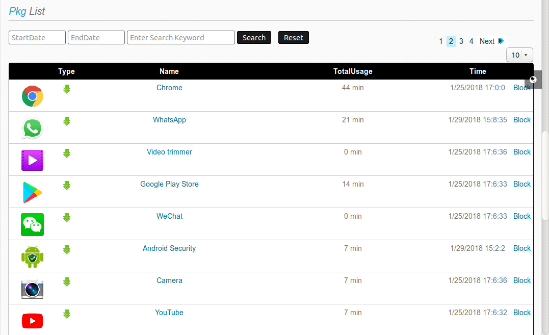
Task: Click green arrow in Google Play Store row
Action: pyautogui.click(x=67, y=186)
